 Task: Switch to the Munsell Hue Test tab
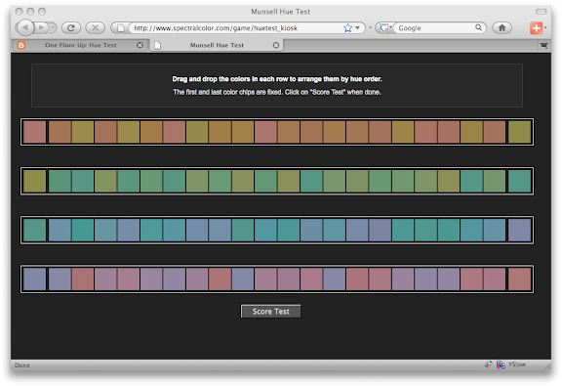[217, 45]
